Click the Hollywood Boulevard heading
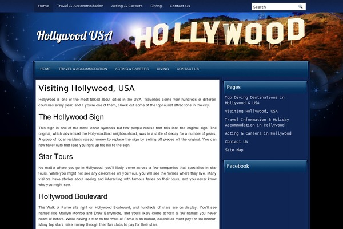This screenshot has width=343, height=229. (x=73, y=196)
